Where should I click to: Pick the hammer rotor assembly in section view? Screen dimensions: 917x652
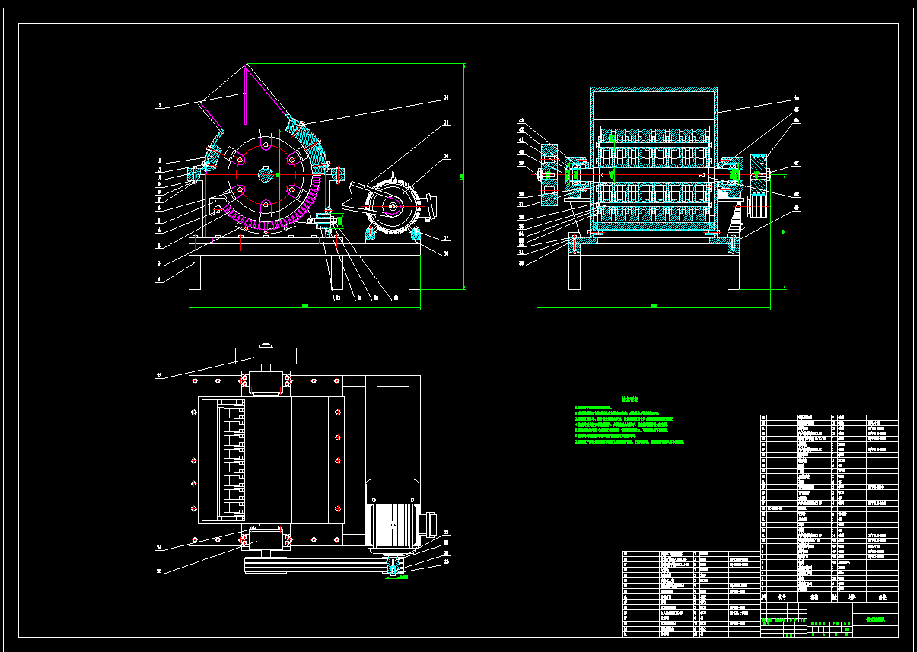pos(654,175)
